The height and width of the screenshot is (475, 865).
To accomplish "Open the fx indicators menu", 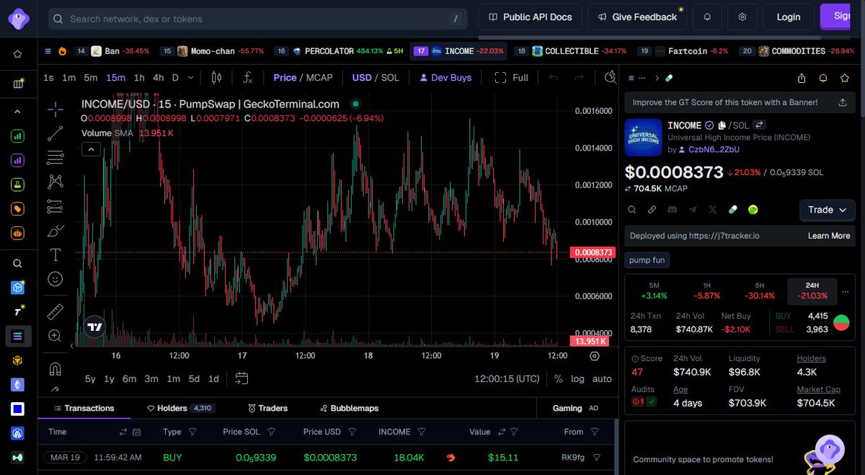I will 247,77.
